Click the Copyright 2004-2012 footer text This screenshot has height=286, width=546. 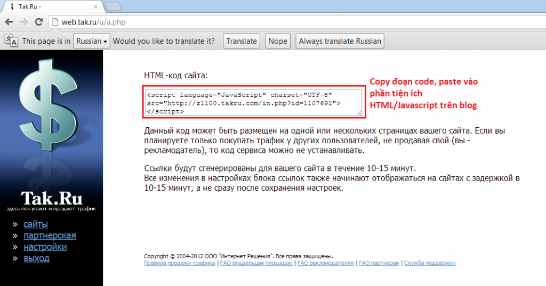pos(238,256)
